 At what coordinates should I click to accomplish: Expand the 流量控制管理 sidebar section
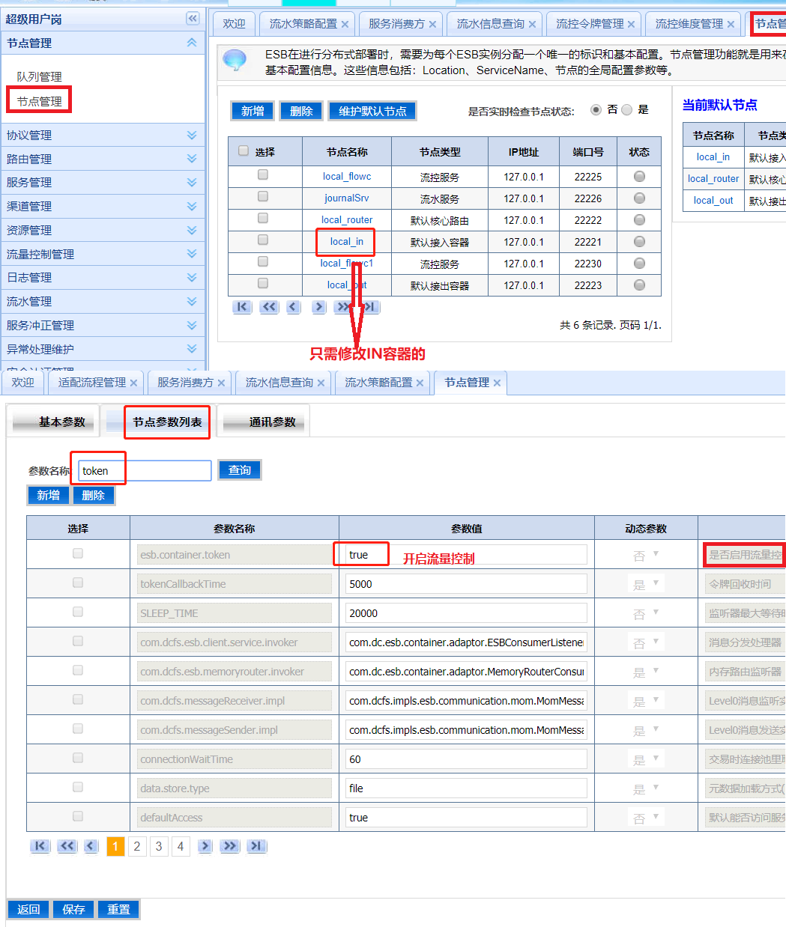(192, 255)
